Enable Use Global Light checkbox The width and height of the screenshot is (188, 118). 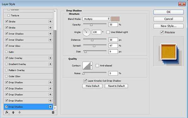click(x=108, y=32)
